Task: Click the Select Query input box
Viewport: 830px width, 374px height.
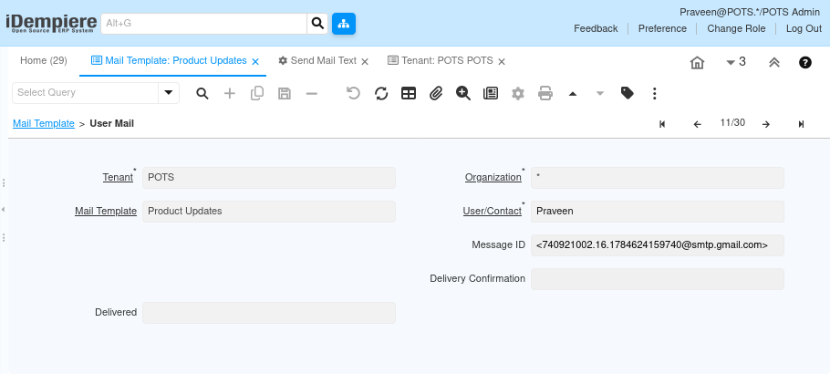Action: pyautogui.click(x=85, y=93)
